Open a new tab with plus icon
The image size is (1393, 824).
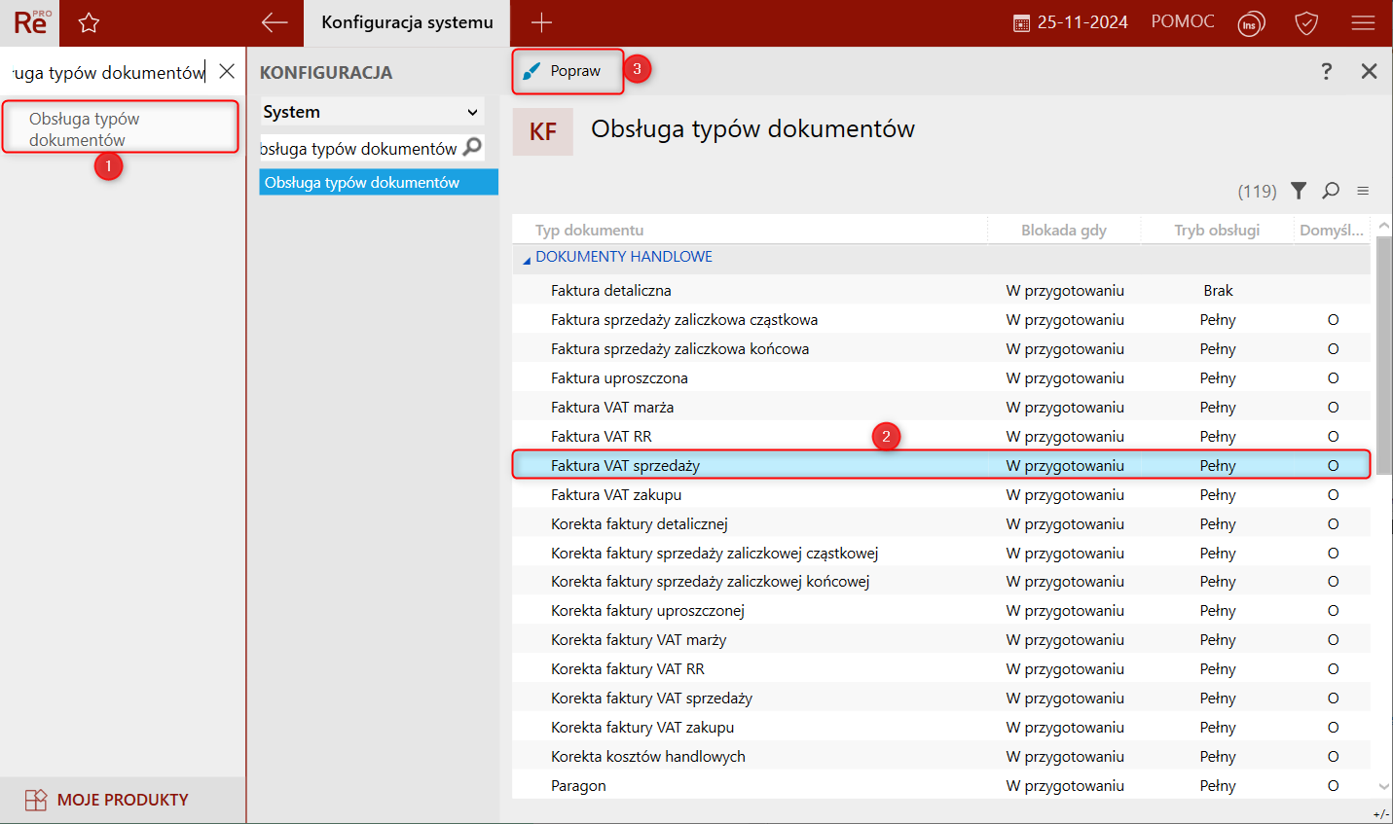click(x=542, y=23)
